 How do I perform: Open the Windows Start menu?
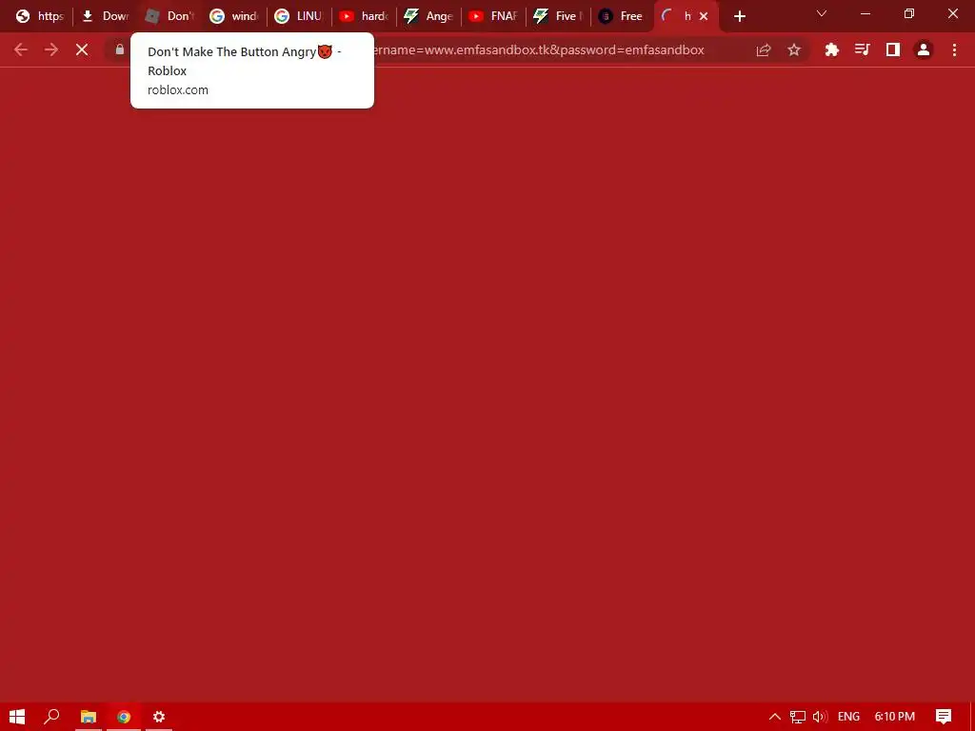tap(17, 717)
